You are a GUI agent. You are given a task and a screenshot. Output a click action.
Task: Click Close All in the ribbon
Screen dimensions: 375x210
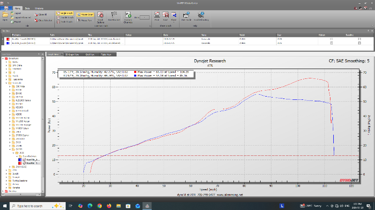tap(40, 14)
